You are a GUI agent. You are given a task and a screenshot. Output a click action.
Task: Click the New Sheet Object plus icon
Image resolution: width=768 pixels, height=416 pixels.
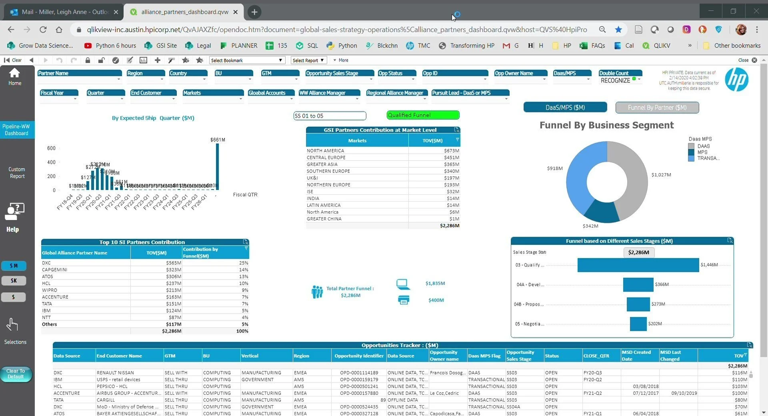pyautogui.click(x=158, y=60)
